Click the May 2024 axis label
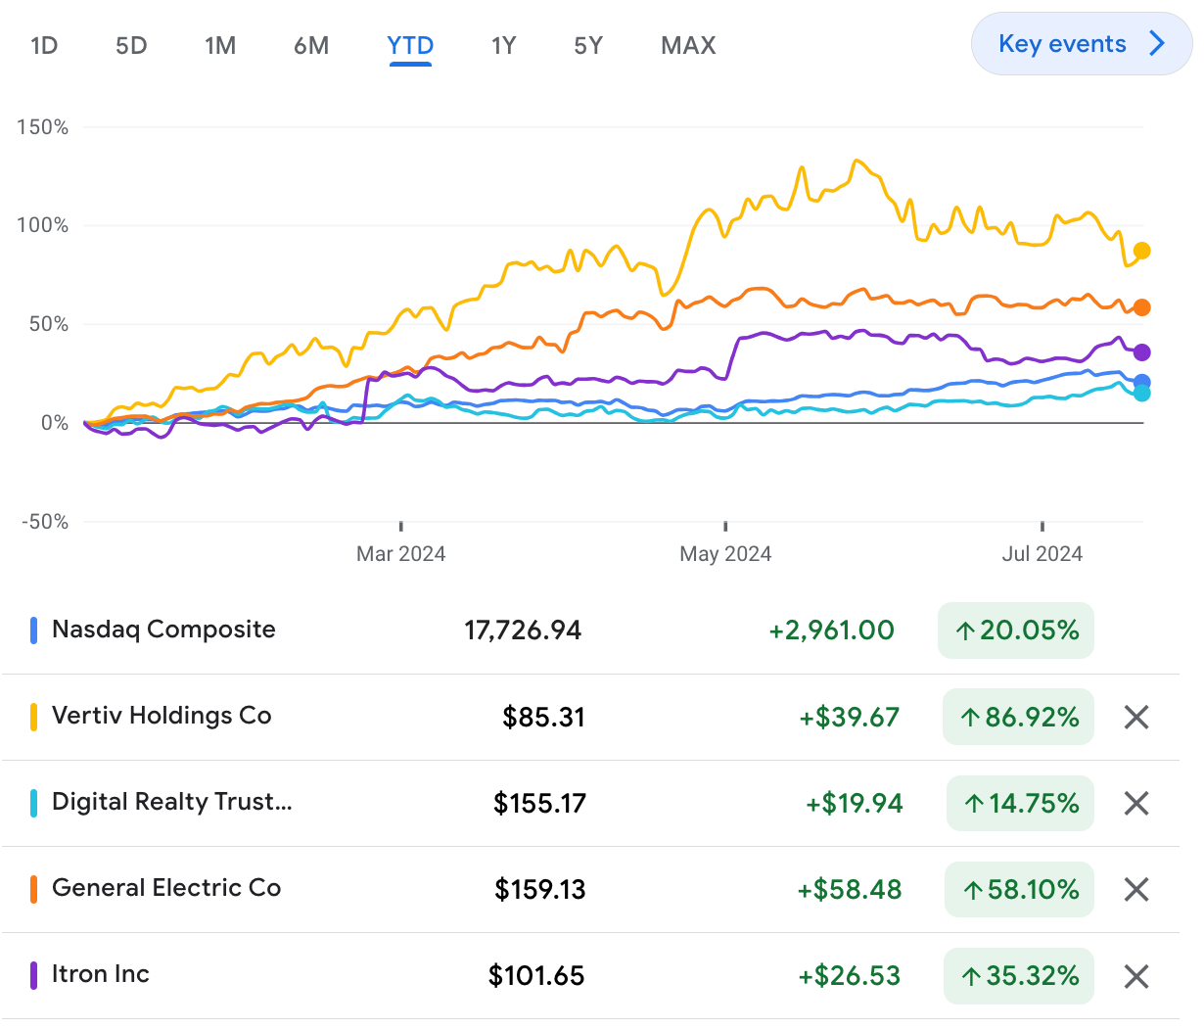The image size is (1204, 1028). click(725, 554)
